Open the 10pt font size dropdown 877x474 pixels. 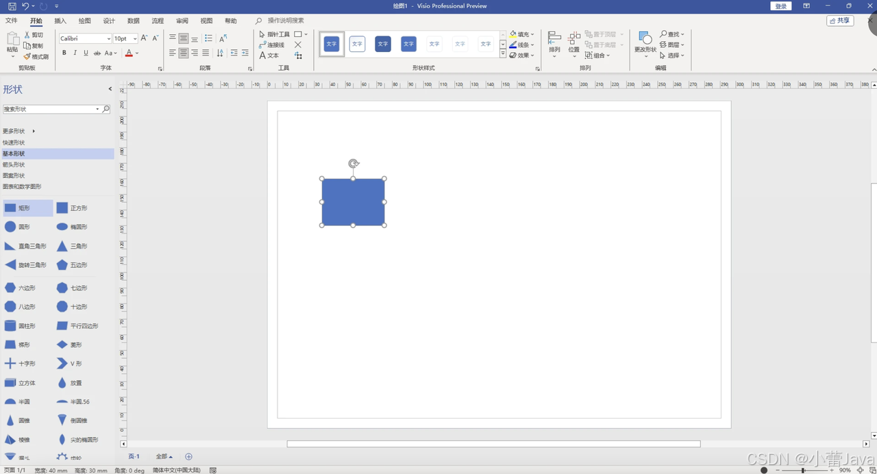pos(135,38)
